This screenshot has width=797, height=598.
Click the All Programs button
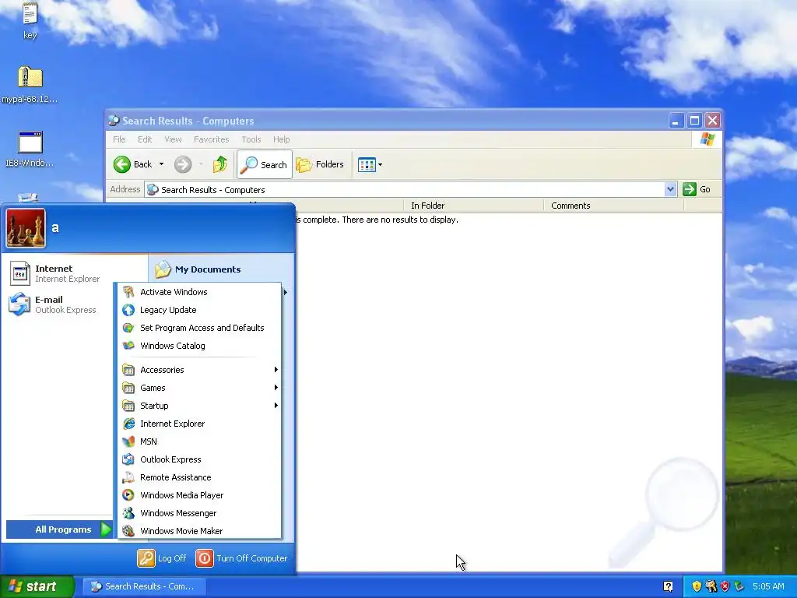[x=59, y=529]
